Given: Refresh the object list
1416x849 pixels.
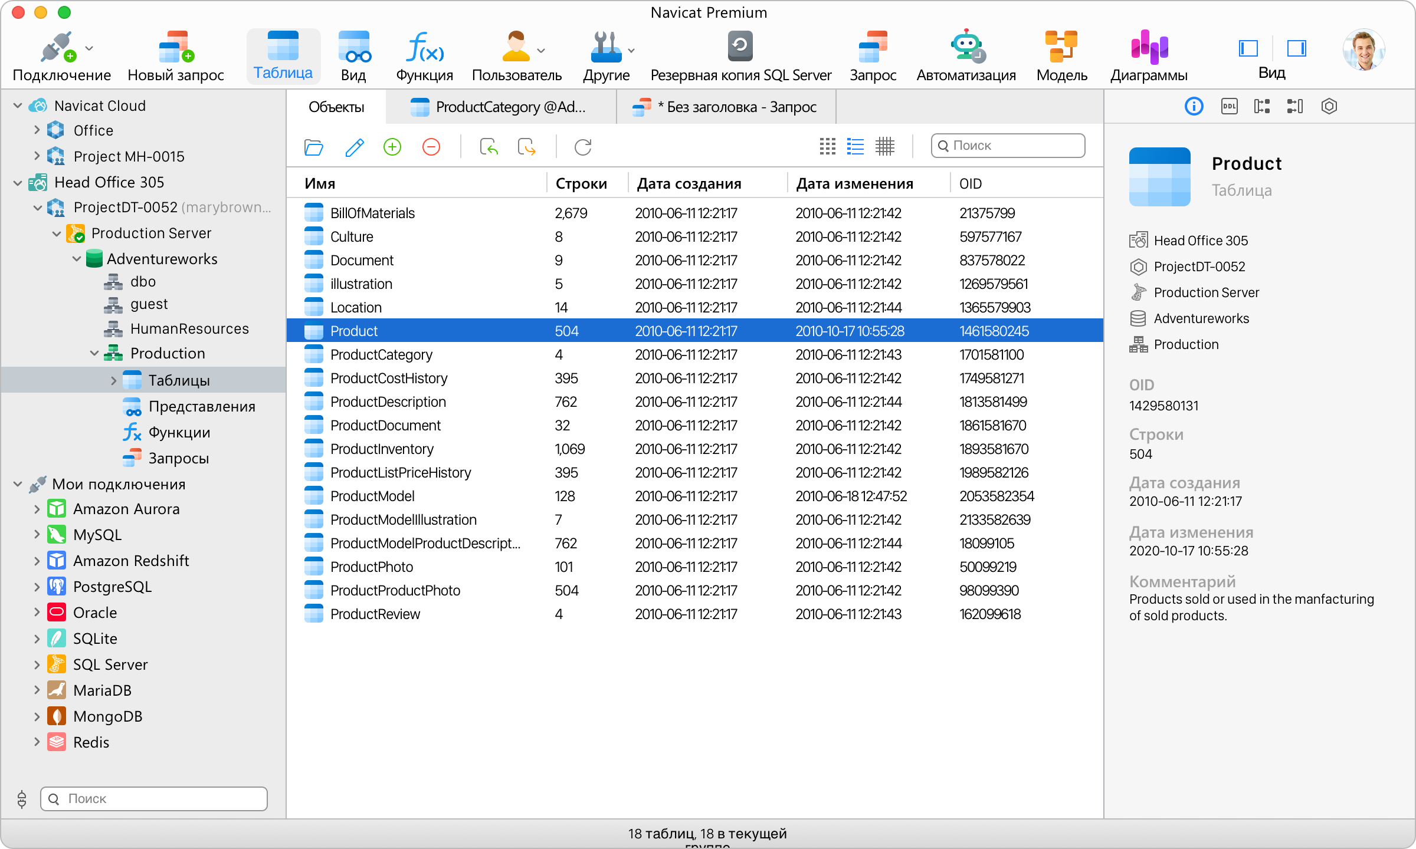Looking at the screenshot, I should pos(583,147).
